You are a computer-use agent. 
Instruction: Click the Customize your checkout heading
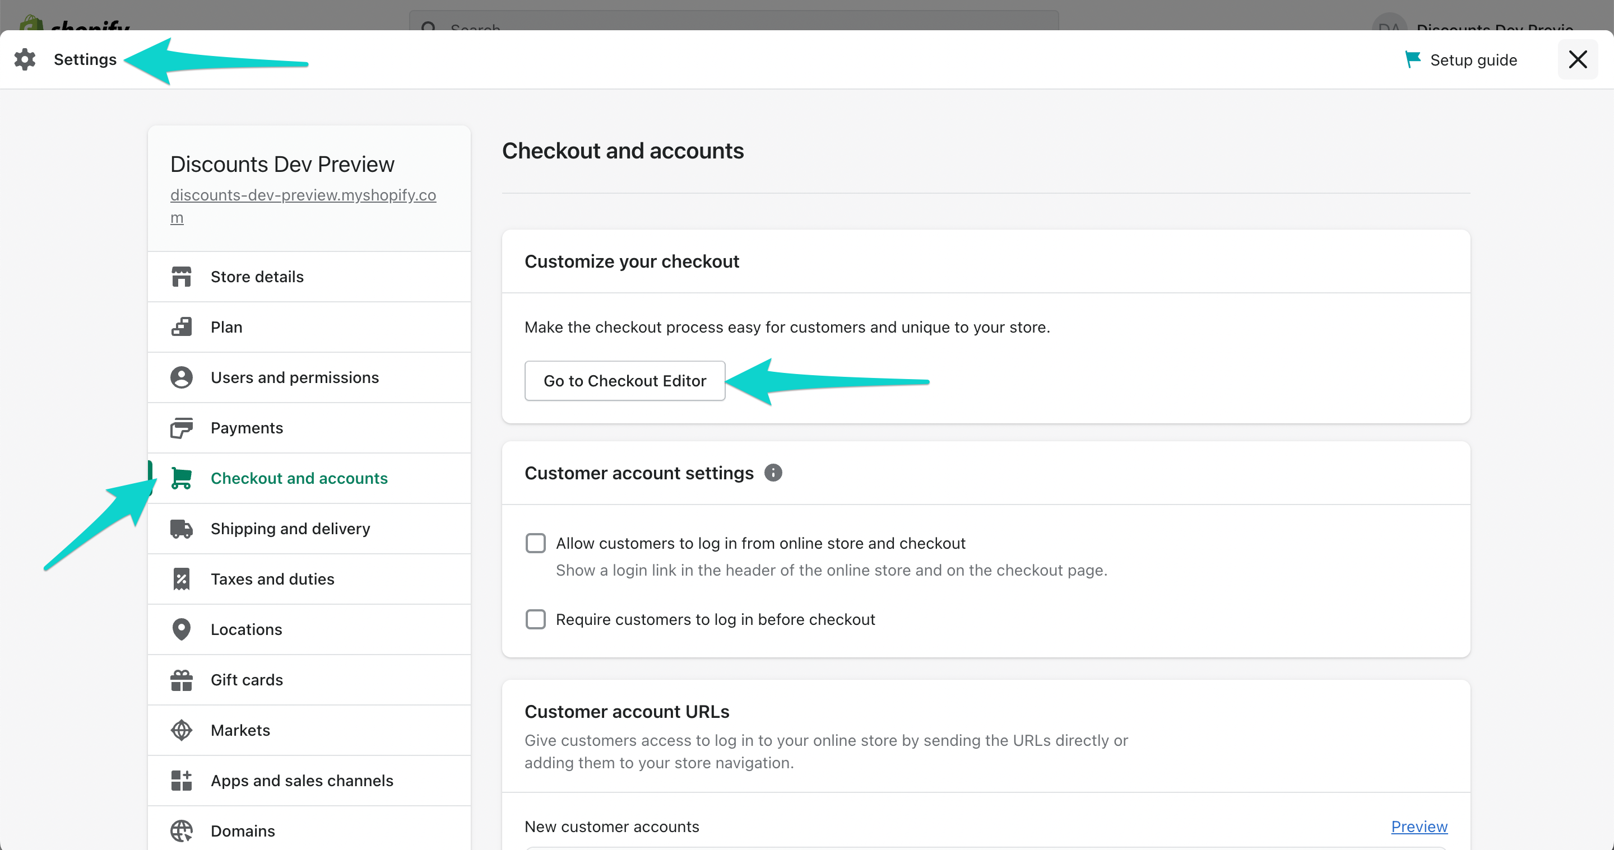(632, 261)
